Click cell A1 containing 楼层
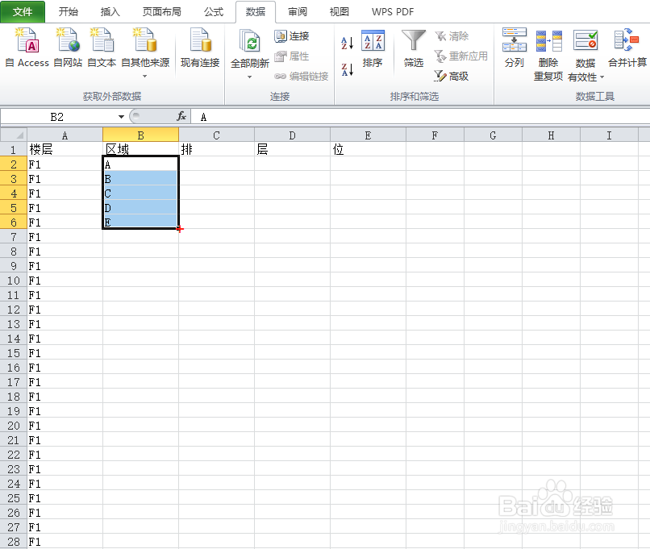Viewport: 650px width, 549px height. click(65, 149)
